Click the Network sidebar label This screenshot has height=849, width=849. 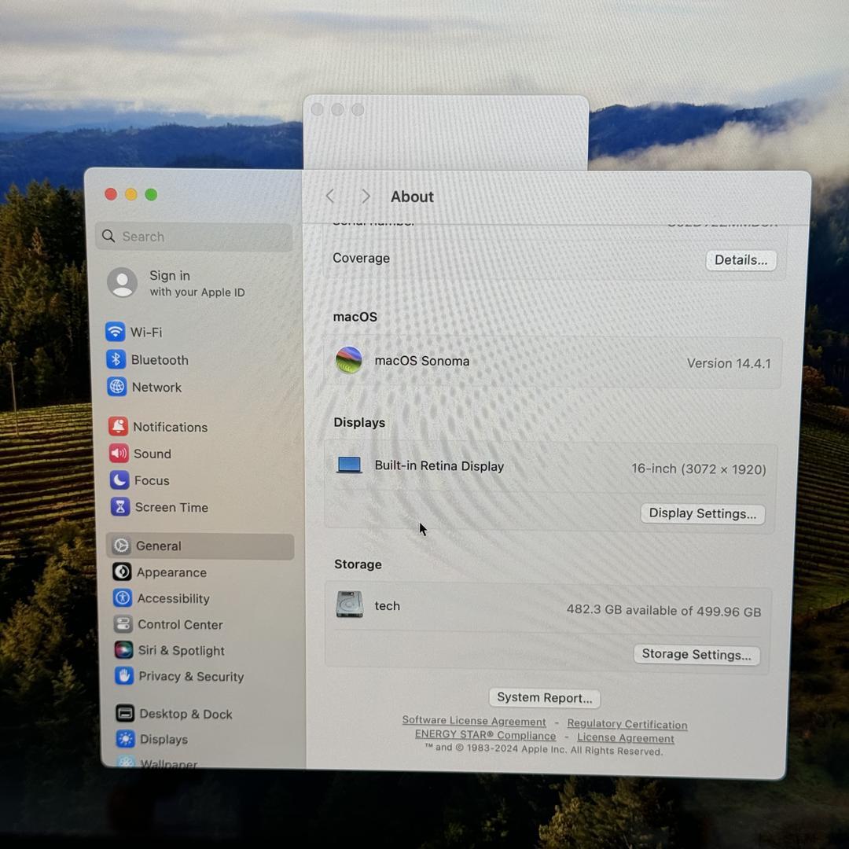pos(157,387)
